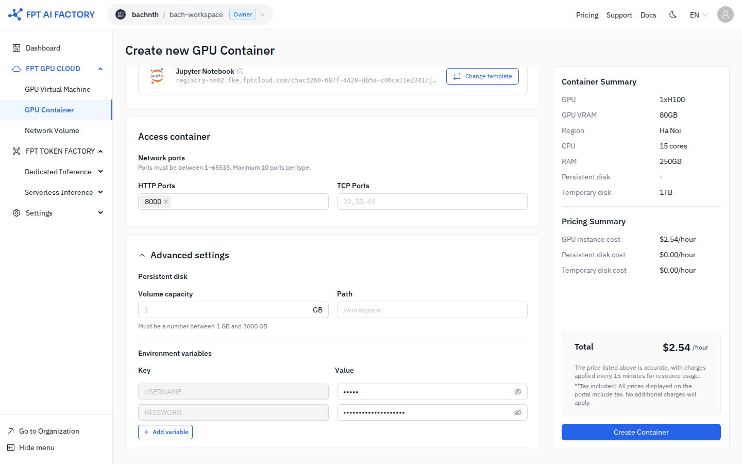Focus the Path input field
The height and width of the screenshot is (464, 742).
point(432,310)
